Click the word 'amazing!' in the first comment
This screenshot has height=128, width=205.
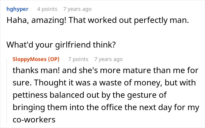pyautogui.click(x=49, y=21)
